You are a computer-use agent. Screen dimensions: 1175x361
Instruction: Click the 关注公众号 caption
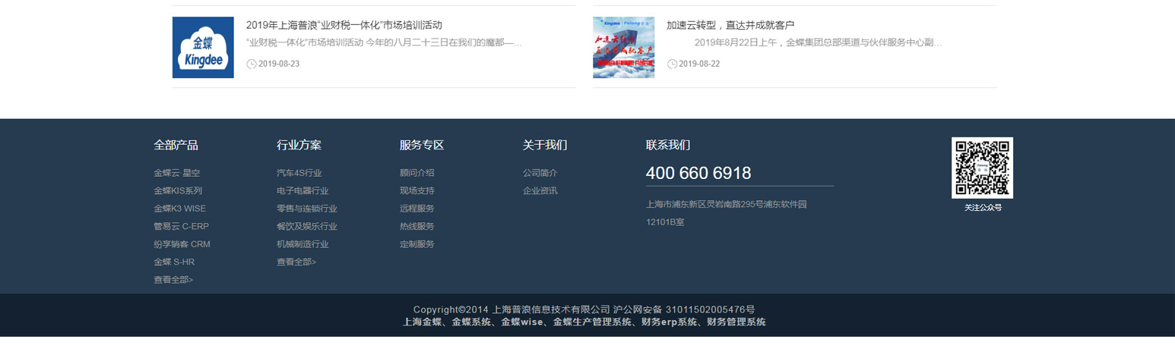click(983, 208)
